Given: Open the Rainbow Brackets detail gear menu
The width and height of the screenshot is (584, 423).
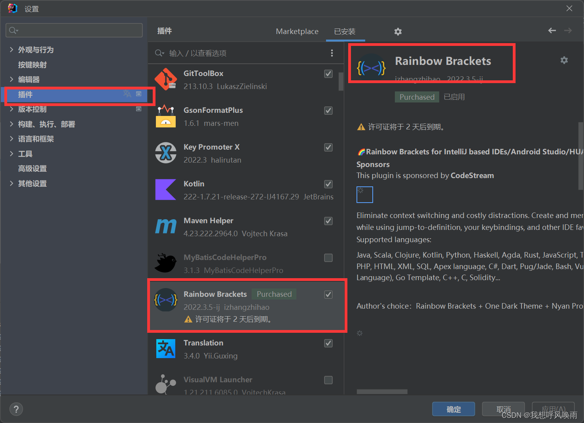Looking at the screenshot, I should click(x=564, y=60).
